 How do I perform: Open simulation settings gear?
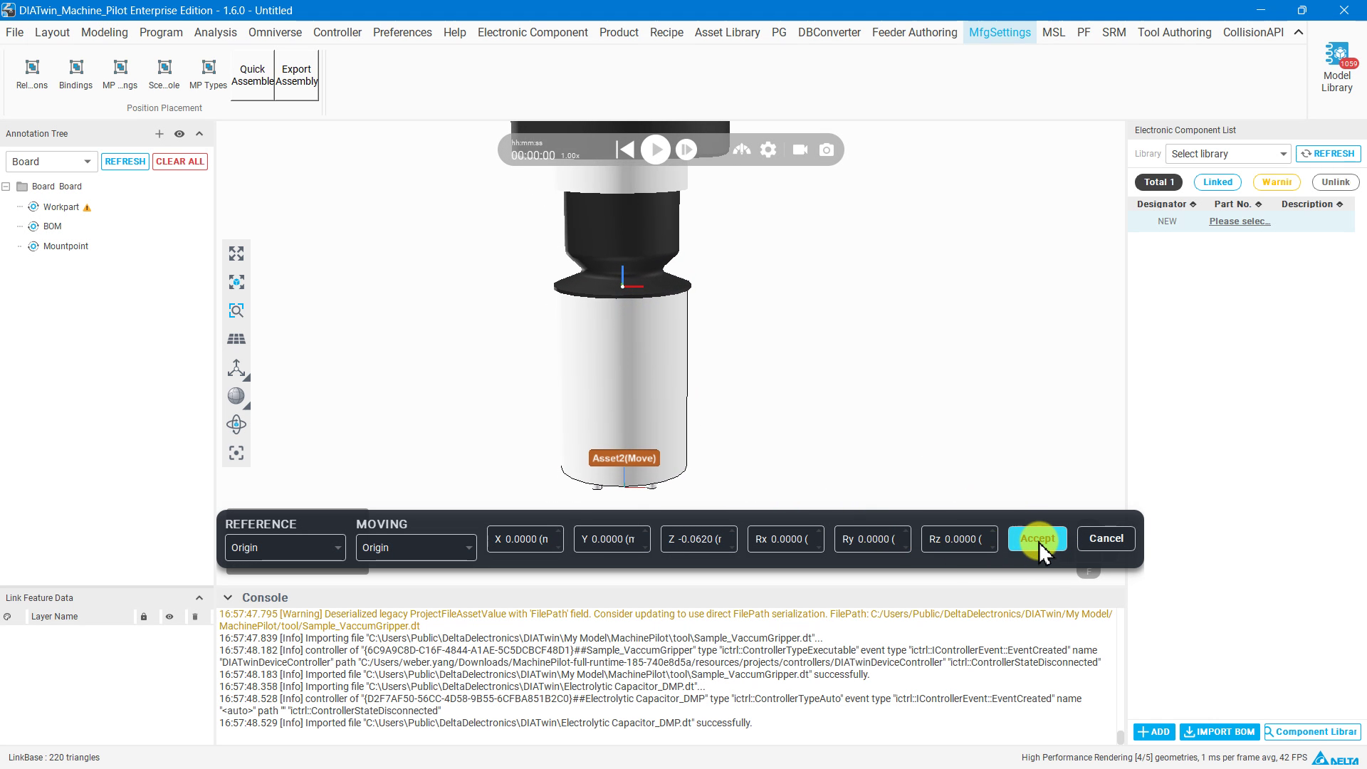[768, 150]
